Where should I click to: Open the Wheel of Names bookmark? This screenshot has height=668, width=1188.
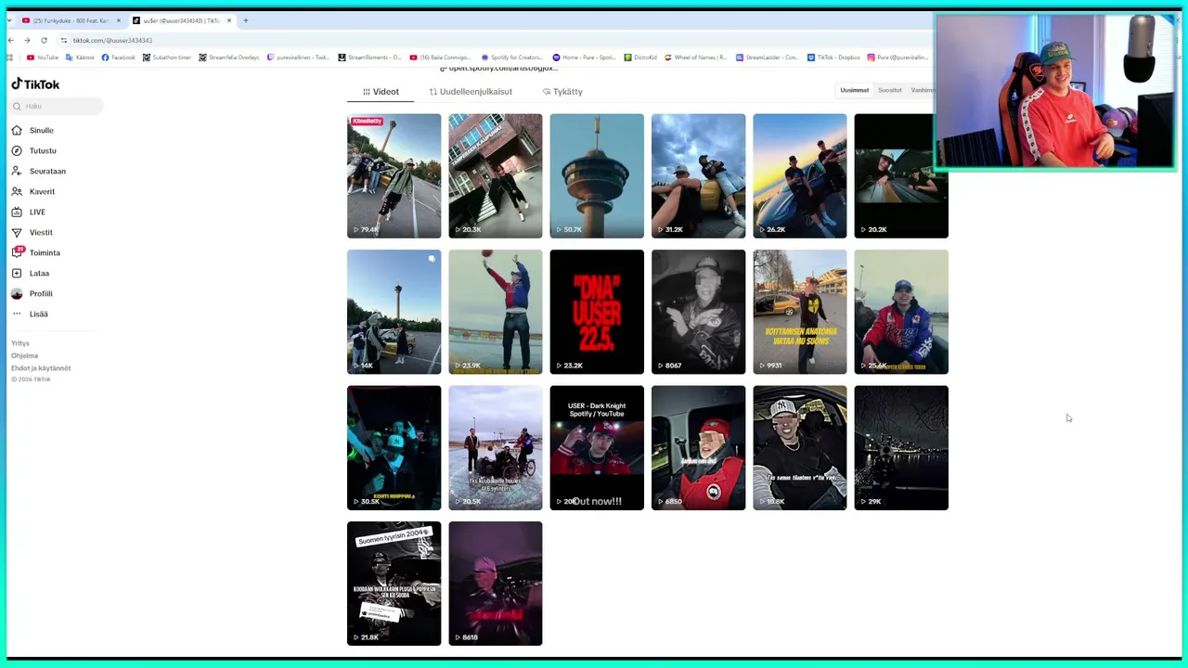click(x=695, y=58)
